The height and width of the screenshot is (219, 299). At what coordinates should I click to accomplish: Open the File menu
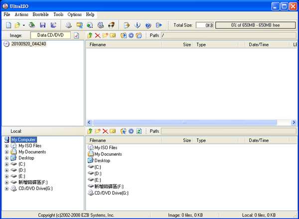7,14
